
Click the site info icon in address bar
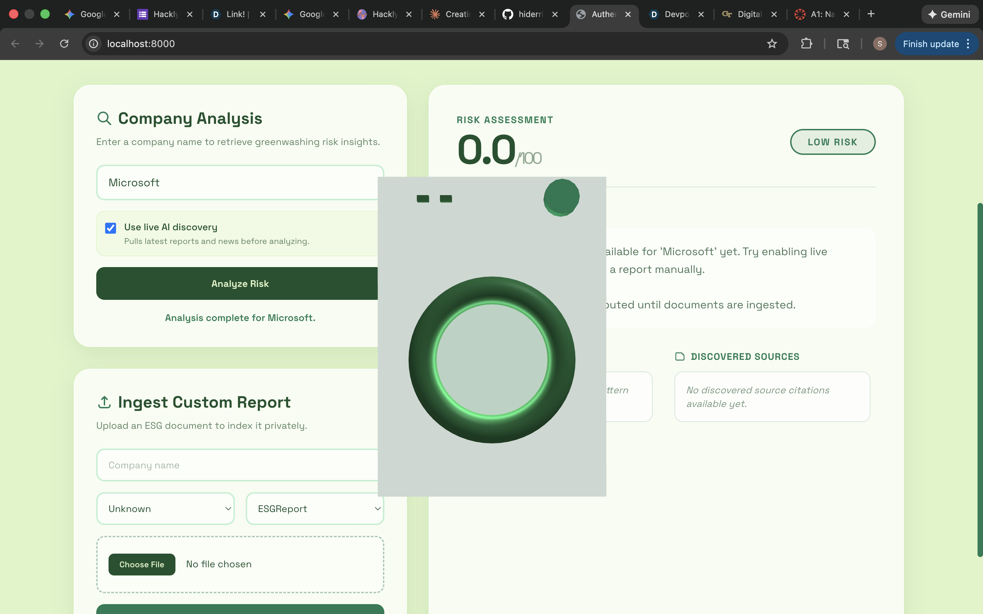(x=94, y=44)
